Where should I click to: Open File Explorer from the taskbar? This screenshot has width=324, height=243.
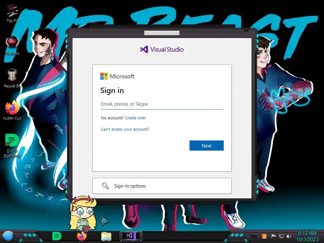tap(106, 236)
